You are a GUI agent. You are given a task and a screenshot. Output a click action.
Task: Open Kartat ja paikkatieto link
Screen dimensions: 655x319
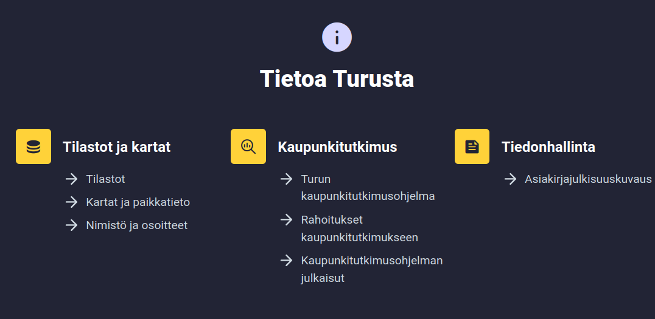[x=138, y=202]
